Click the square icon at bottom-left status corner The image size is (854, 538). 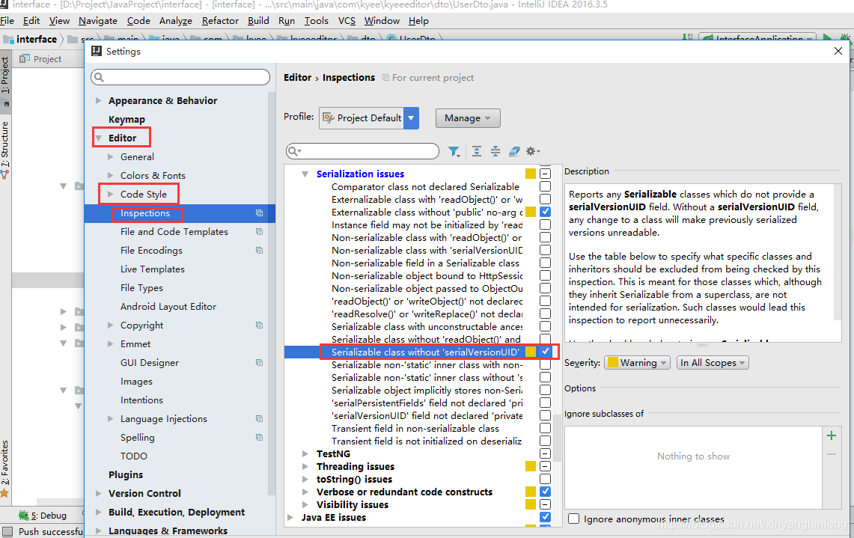click(7, 531)
